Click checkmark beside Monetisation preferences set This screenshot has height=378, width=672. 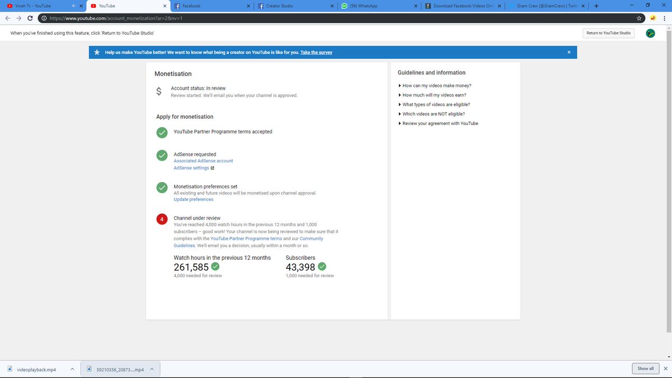162,188
